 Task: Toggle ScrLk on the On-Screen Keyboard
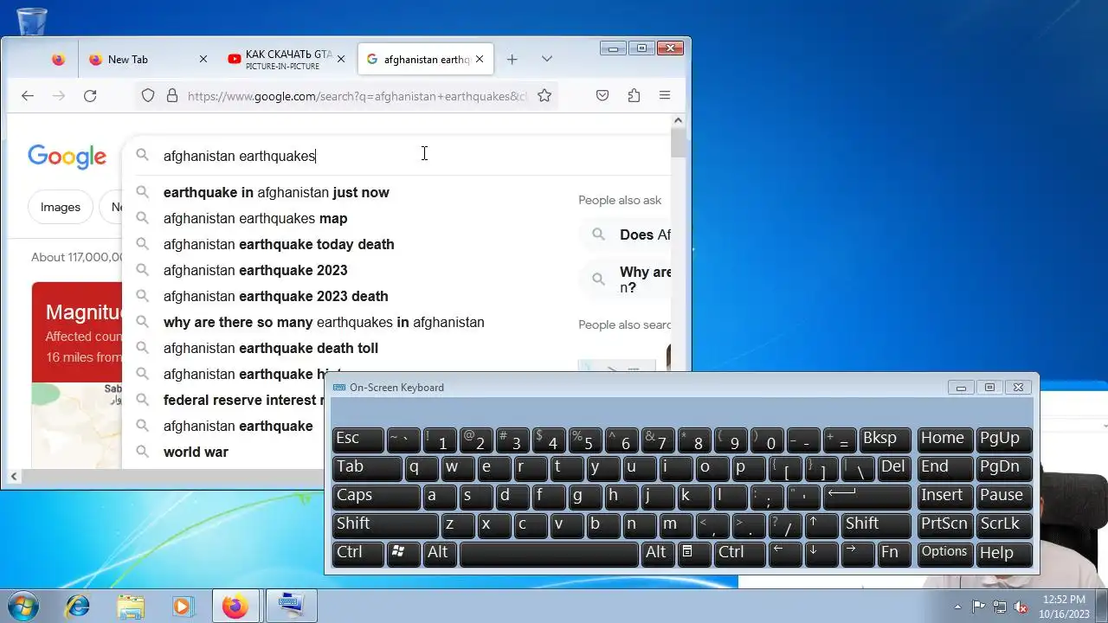pos(1002,524)
